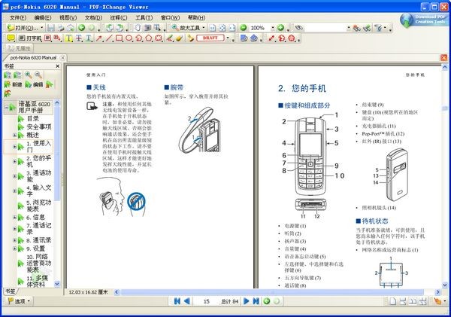The height and width of the screenshot is (317, 451).
Task: Select the highlight text tool
Action: [x=68, y=38]
